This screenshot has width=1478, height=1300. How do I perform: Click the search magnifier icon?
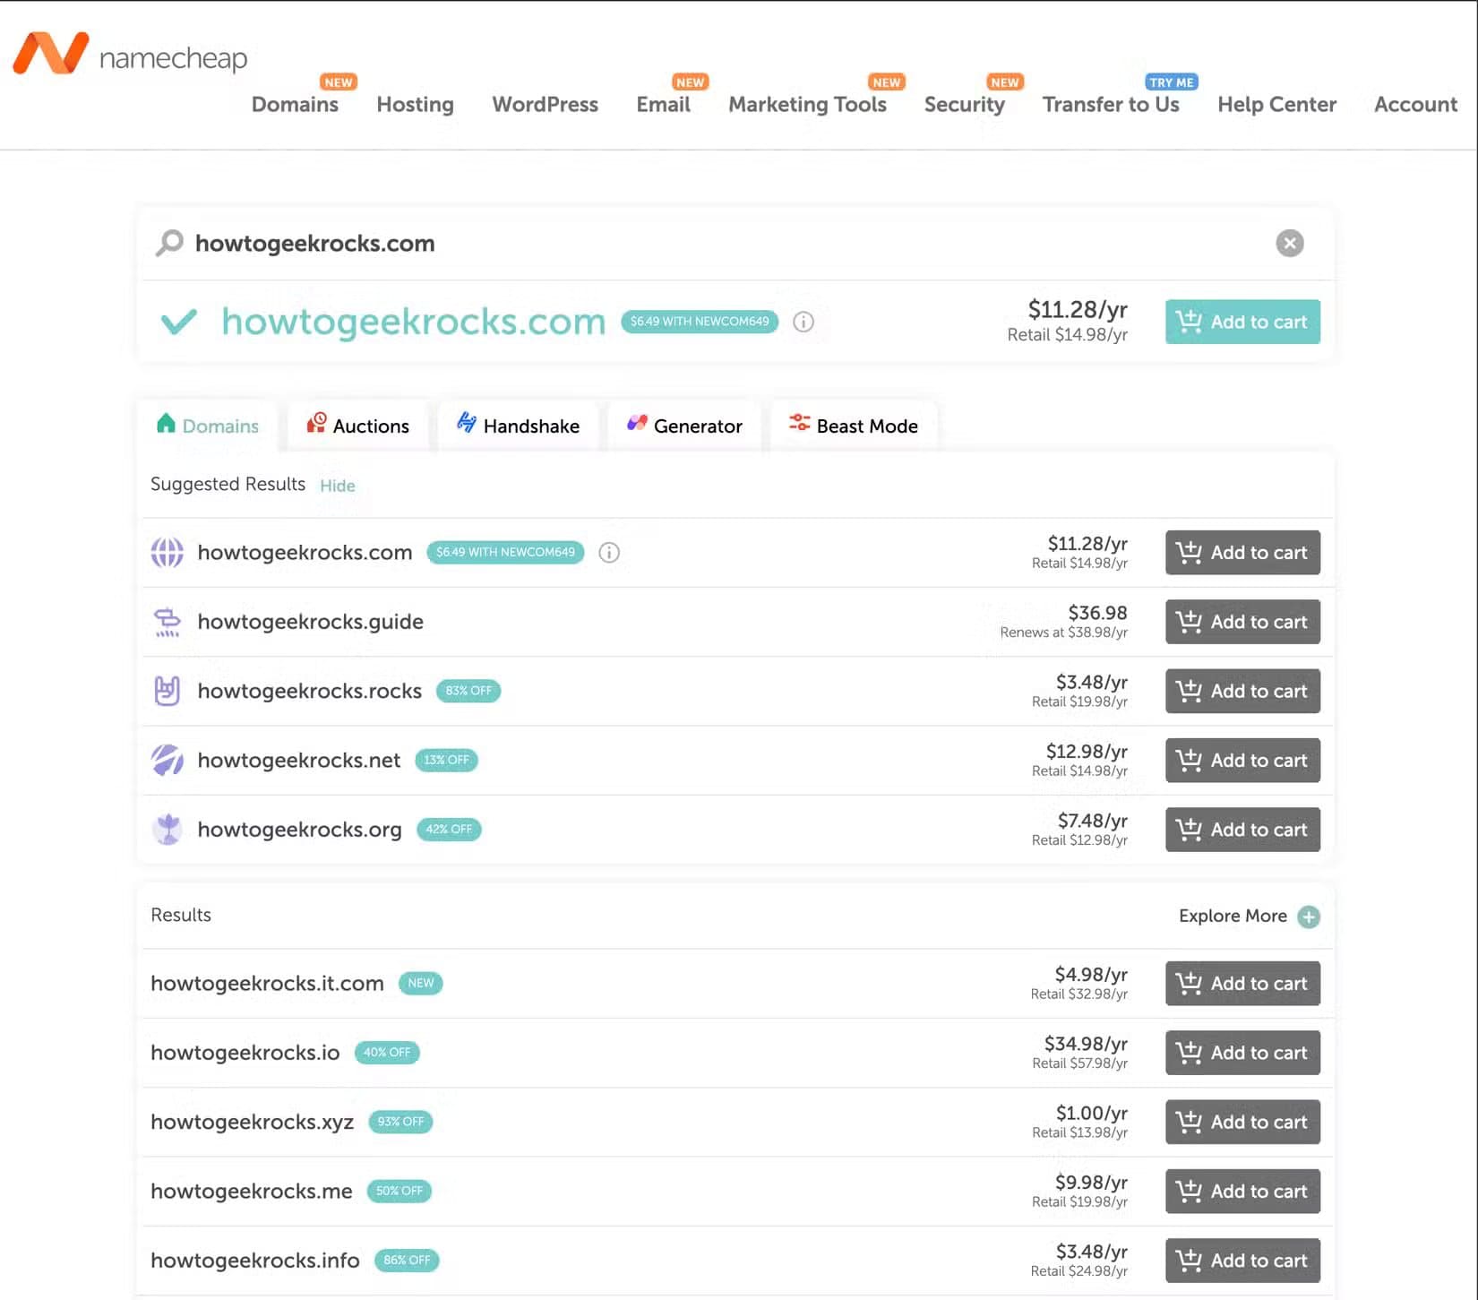click(169, 243)
